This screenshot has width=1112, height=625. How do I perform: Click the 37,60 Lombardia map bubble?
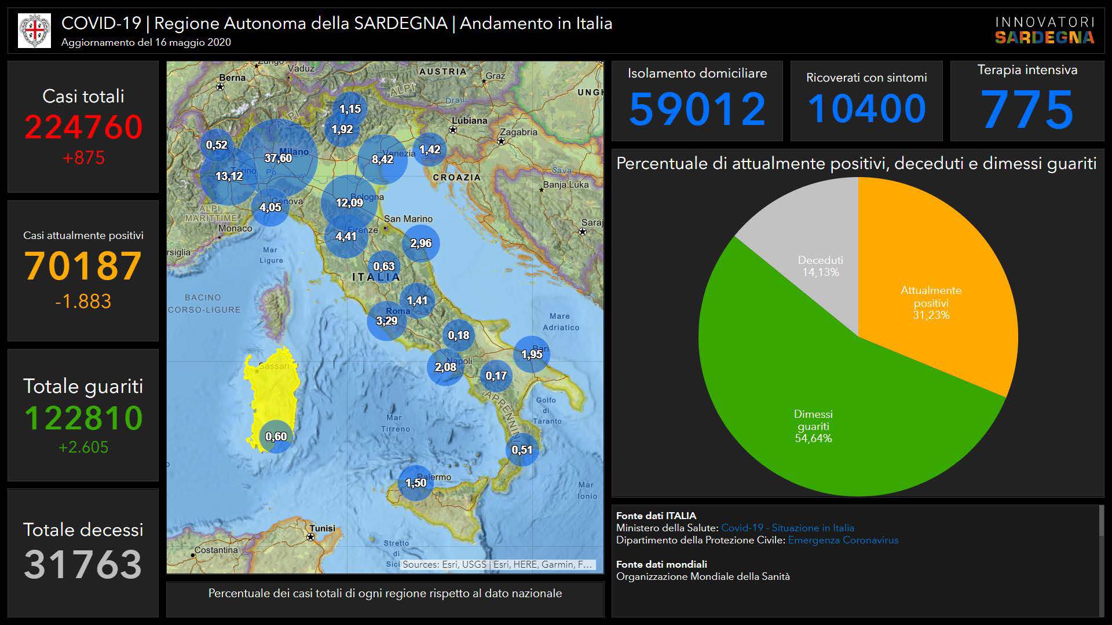[x=279, y=158]
